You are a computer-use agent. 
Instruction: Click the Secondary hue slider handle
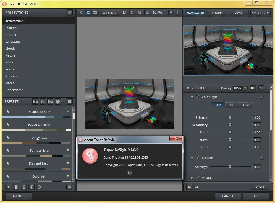(x=230, y=125)
